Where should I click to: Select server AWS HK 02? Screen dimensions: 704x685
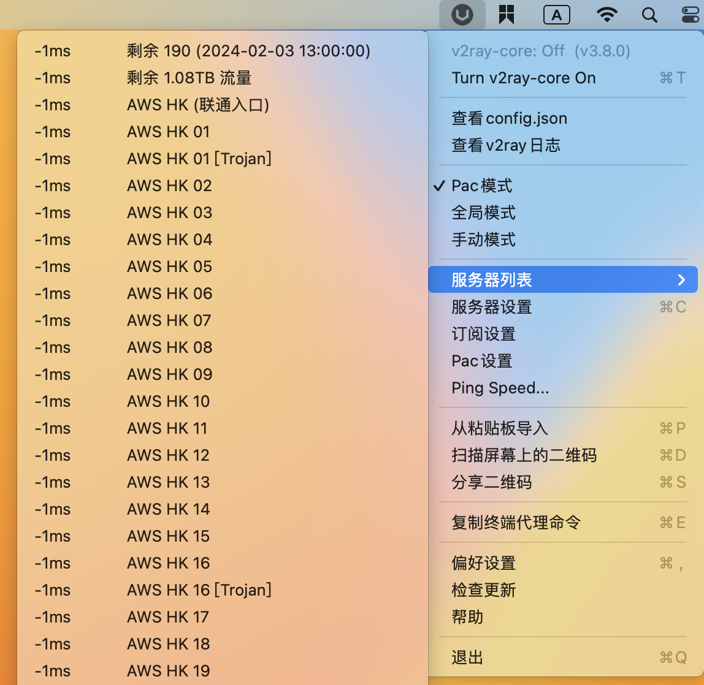point(223,186)
